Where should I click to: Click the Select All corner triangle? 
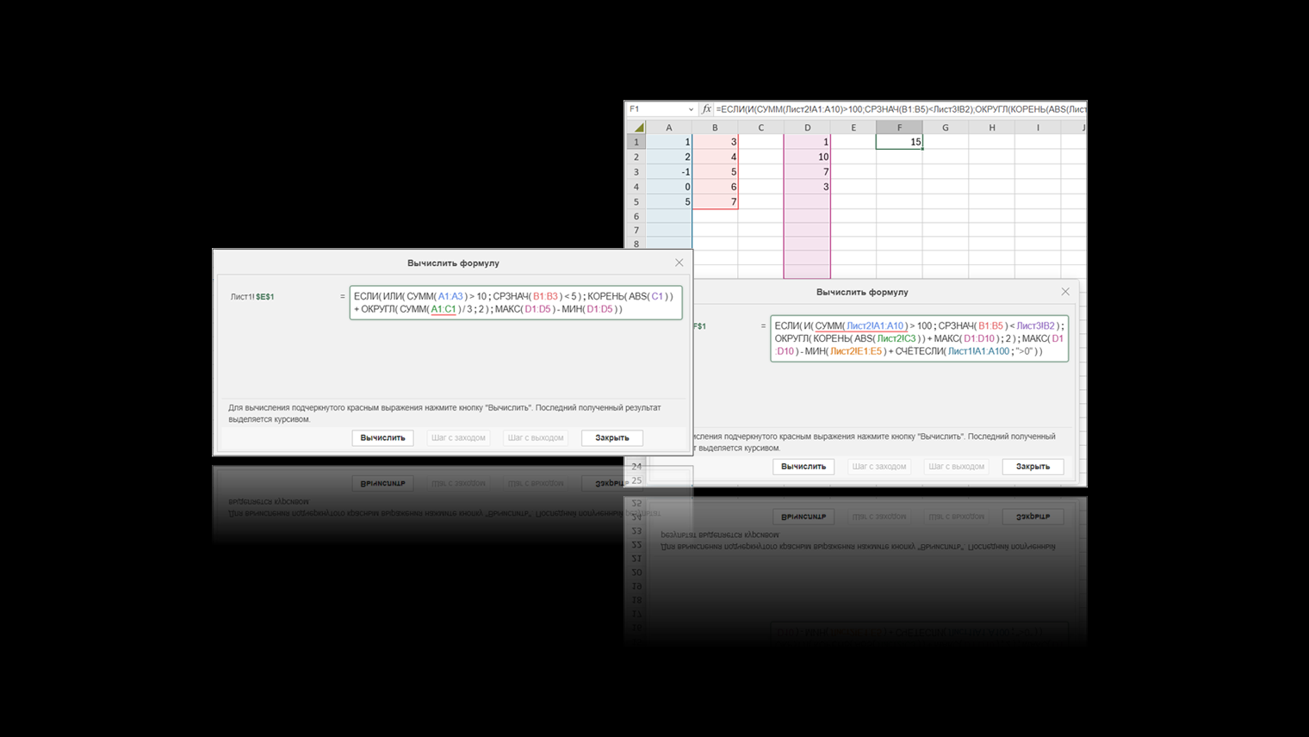click(x=637, y=127)
